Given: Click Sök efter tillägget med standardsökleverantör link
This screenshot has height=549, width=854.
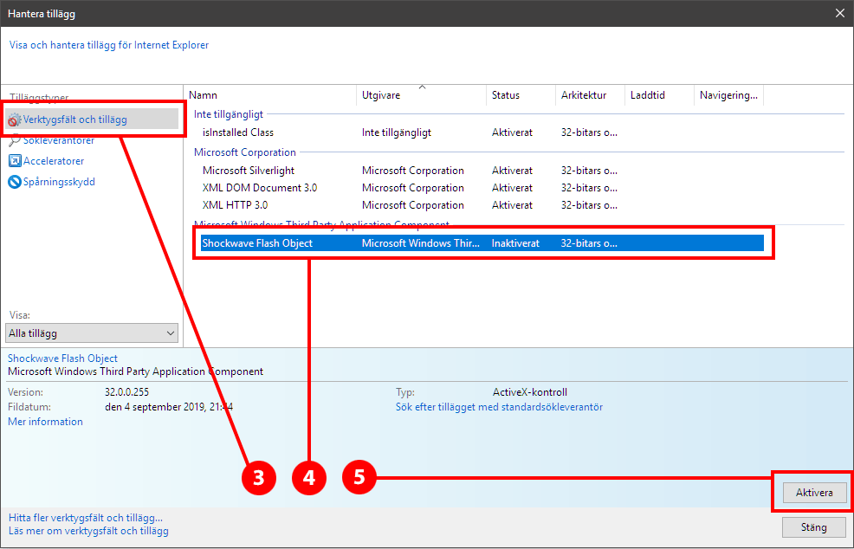Looking at the screenshot, I should point(499,407).
